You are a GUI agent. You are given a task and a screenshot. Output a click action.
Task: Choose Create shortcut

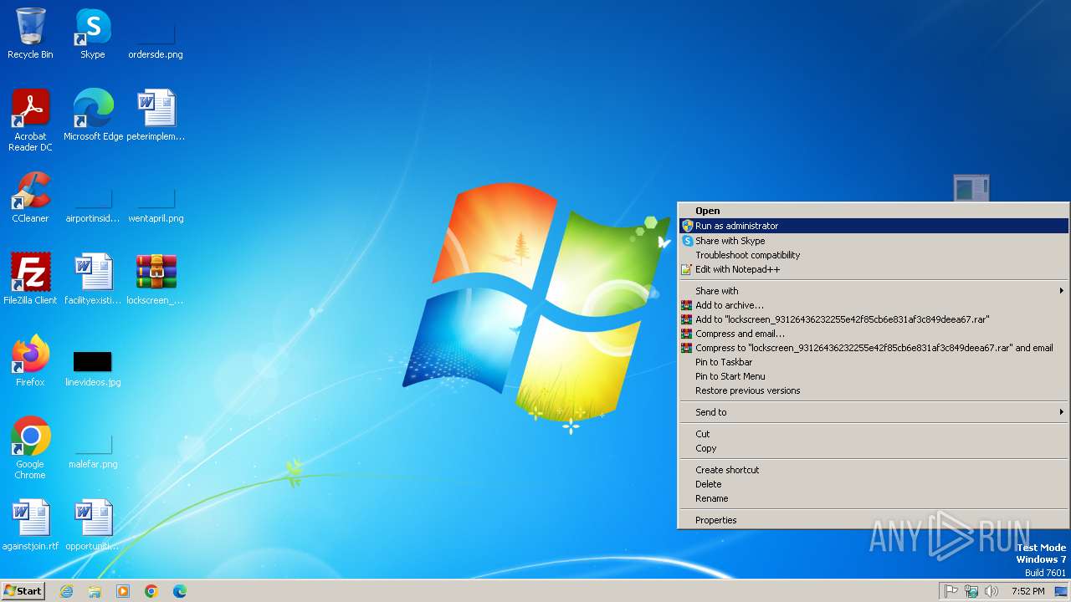[x=873, y=470]
